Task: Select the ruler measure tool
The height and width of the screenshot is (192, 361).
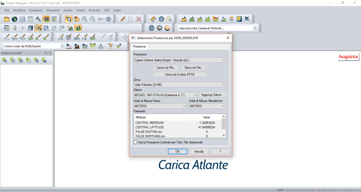Action: tap(153, 19)
